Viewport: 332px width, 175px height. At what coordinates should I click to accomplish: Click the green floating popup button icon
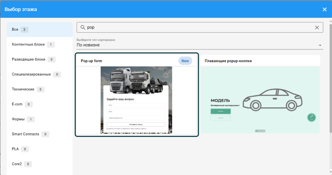coord(311,117)
